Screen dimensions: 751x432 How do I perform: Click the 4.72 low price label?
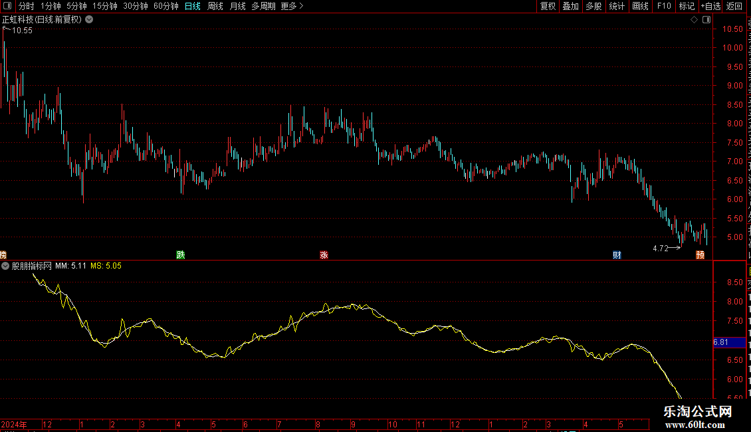click(x=661, y=249)
